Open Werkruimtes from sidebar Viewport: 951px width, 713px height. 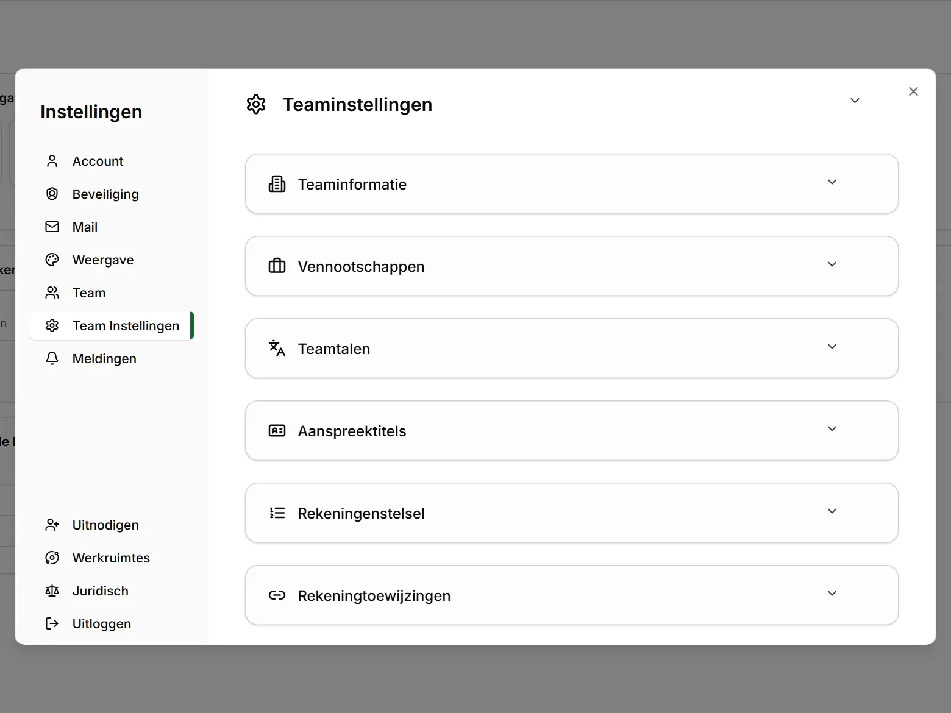click(x=112, y=558)
